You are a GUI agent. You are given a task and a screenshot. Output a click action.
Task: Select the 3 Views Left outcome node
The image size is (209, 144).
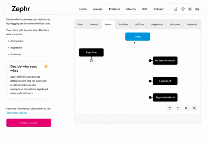165,81
